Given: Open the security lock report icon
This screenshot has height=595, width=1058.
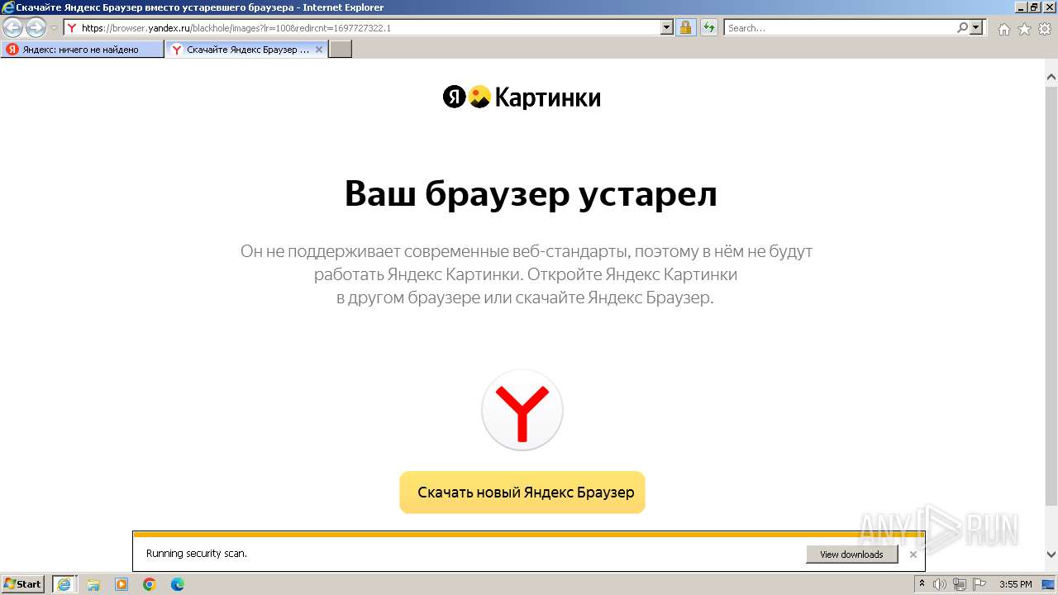Looking at the screenshot, I should point(685,27).
